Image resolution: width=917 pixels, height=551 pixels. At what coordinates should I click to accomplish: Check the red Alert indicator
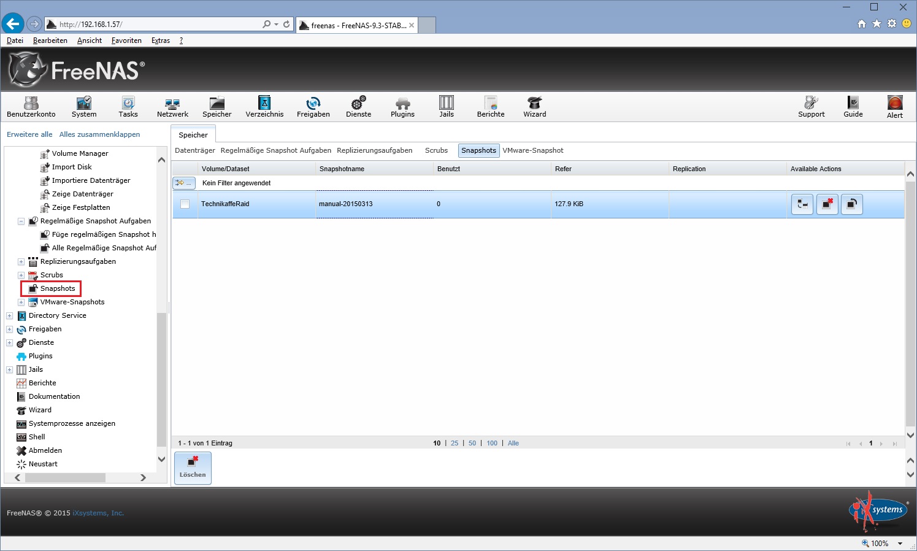(x=895, y=107)
